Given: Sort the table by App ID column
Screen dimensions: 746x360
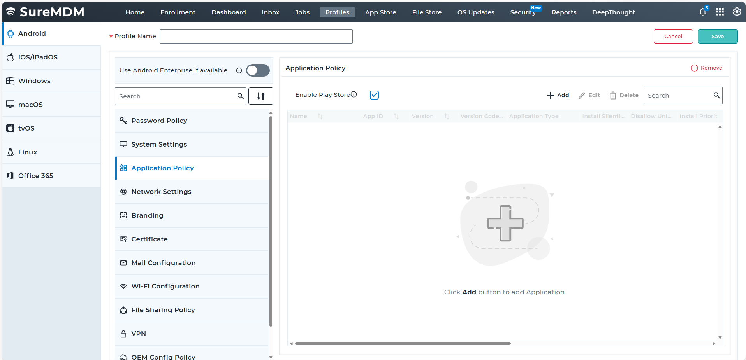Looking at the screenshot, I should point(396,116).
